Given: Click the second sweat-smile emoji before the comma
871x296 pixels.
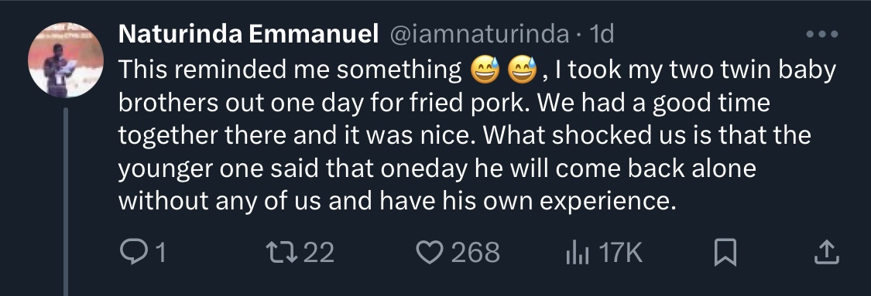Looking at the screenshot, I should click(x=522, y=70).
